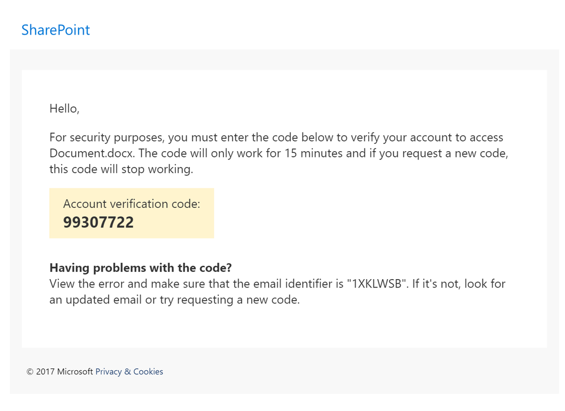Click 'View the error' sentence beginning

[x=87, y=284]
